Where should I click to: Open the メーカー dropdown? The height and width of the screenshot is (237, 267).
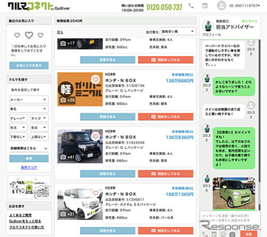click(29, 100)
